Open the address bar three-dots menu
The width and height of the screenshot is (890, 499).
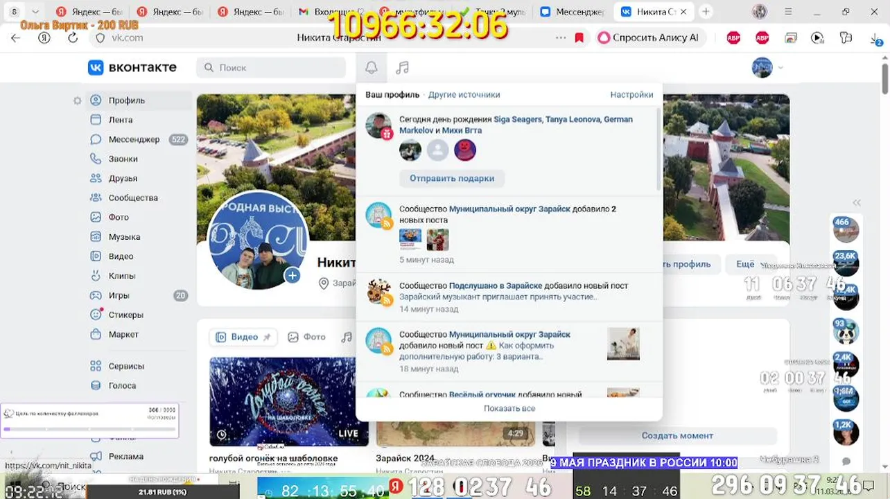coord(561,38)
